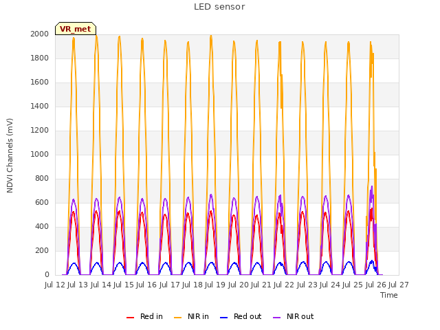This screenshot has height=330, width=440.
Task: Click the 1200 y-axis tick label
Action: 40,130
